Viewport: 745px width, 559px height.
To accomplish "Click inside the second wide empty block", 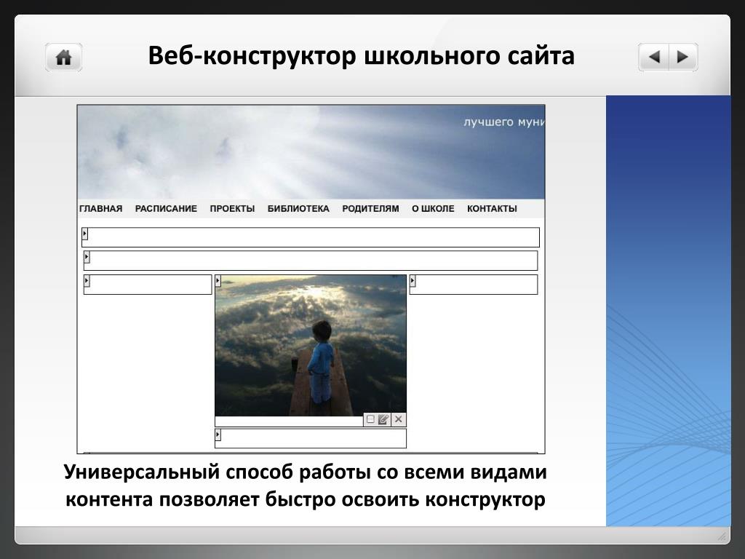I will [x=311, y=261].
